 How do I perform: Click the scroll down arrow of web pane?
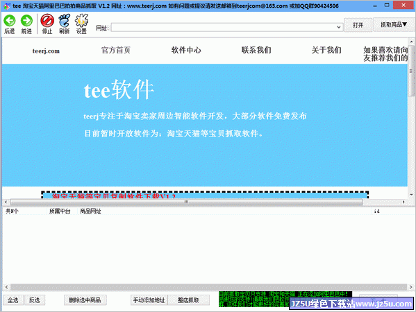[x=411, y=195]
